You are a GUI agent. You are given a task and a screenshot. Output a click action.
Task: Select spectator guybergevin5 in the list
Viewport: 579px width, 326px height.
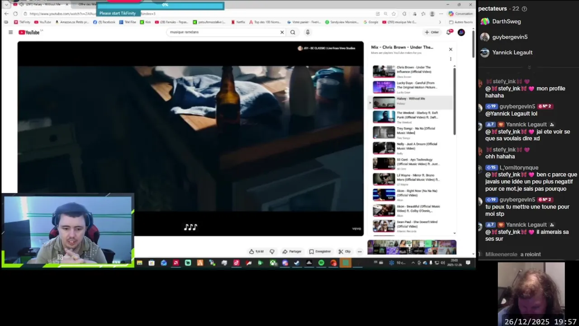tap(504, 37)
